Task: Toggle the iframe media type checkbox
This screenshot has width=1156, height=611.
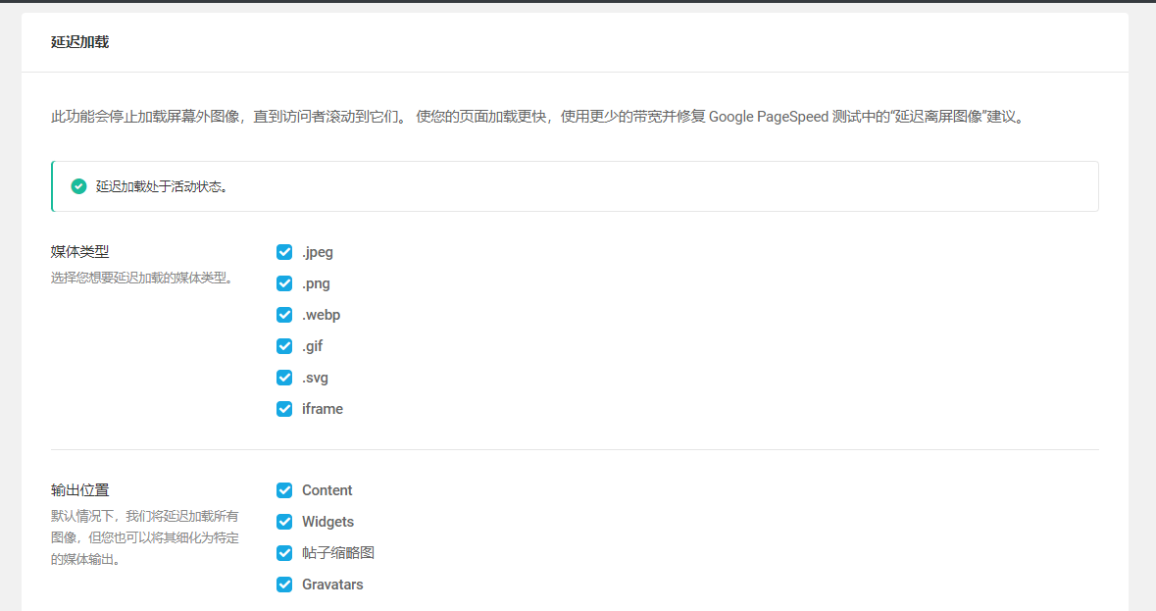Action: tap(283, 409)
